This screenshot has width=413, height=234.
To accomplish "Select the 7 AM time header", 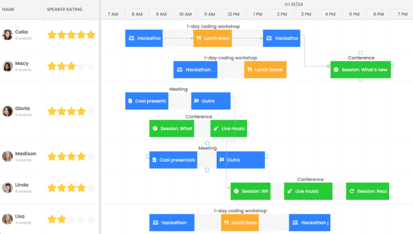I will (x=113, y=14).
